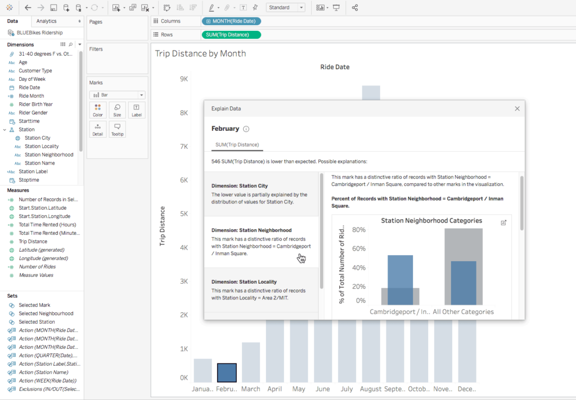Click the Add New Data Source icon

click(x=66, y=8)
